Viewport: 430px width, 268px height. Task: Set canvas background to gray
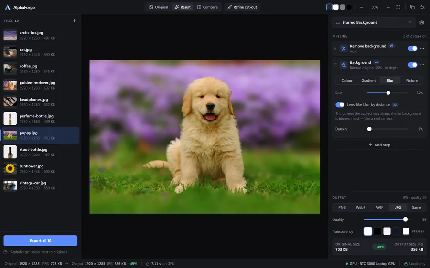click(x=343, y=7)
